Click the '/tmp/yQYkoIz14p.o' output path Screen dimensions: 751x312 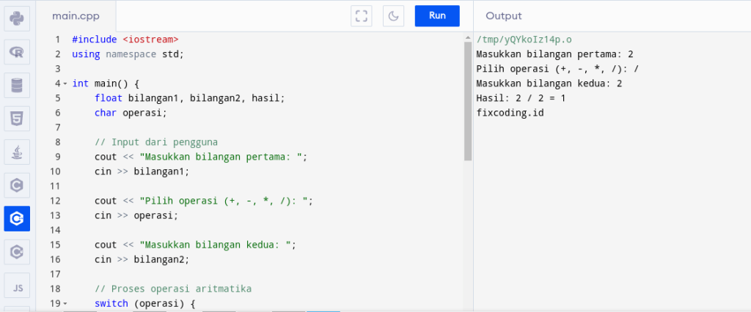click(524, 40)
